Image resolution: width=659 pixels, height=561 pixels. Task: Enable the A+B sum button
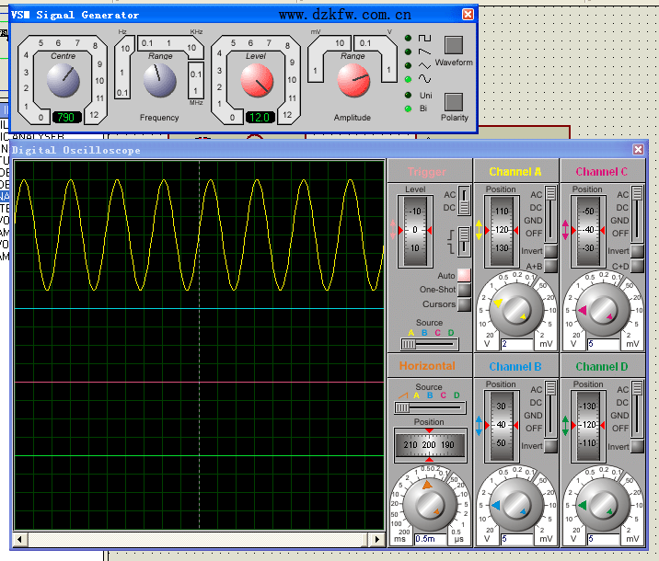click(550, 266)
